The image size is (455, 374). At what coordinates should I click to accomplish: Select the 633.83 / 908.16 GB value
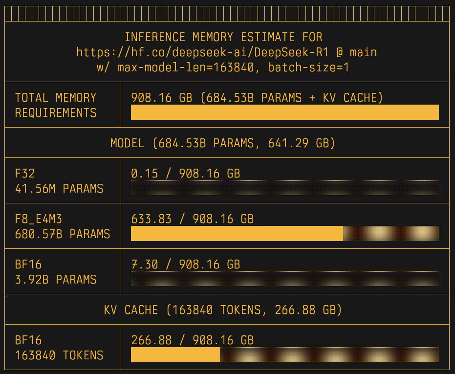point(192,219)
